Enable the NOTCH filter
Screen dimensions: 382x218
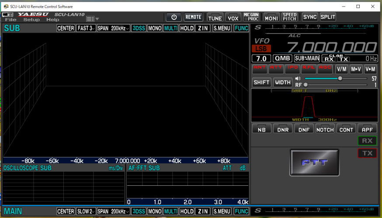coord(325,129)
